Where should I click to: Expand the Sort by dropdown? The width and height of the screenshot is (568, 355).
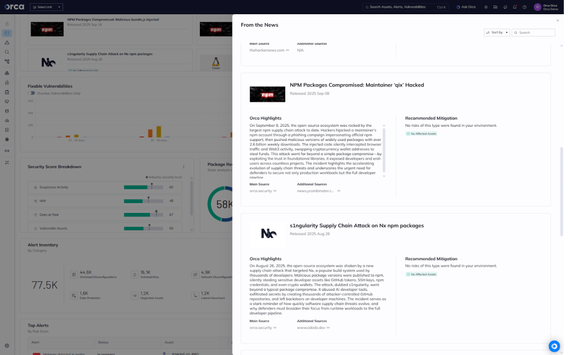496,33
